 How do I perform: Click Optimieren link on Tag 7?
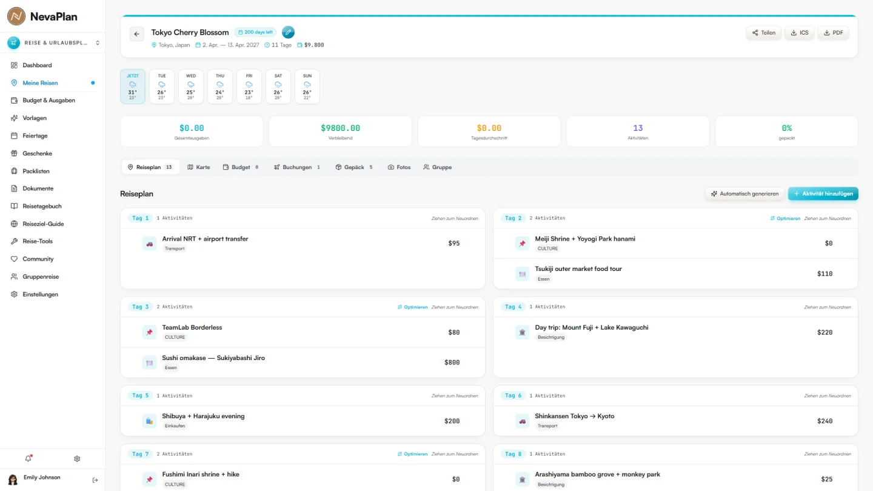pyautogui.click(x=412, y=454)
